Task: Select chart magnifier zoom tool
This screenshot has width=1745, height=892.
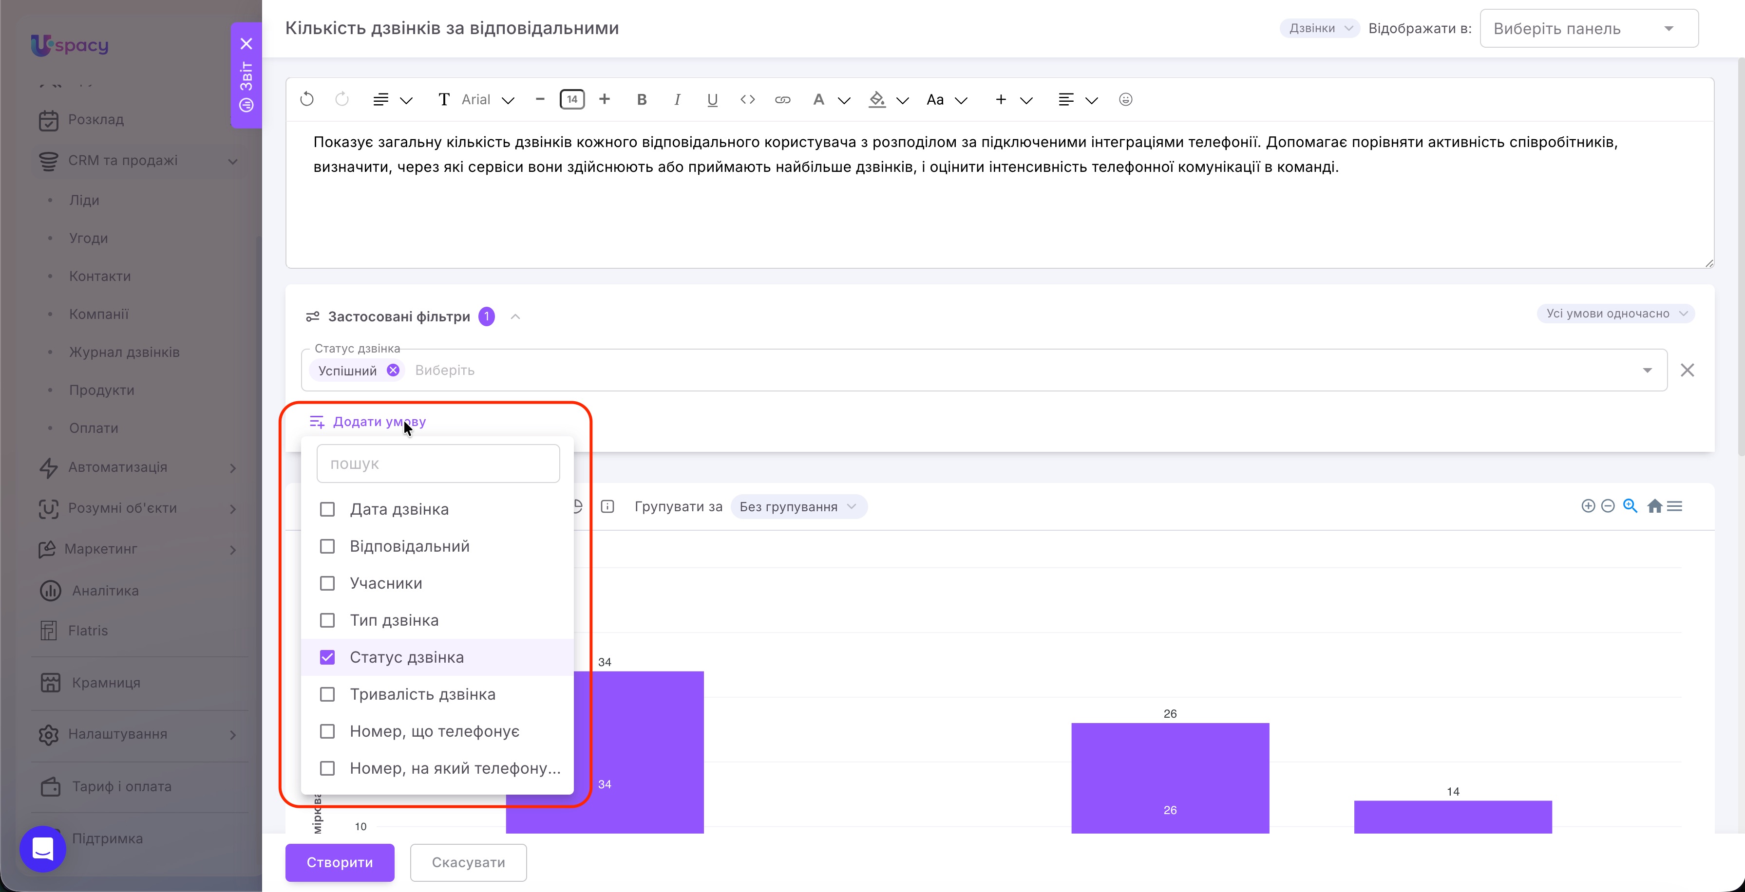Action: click(x=1631, y=506)
